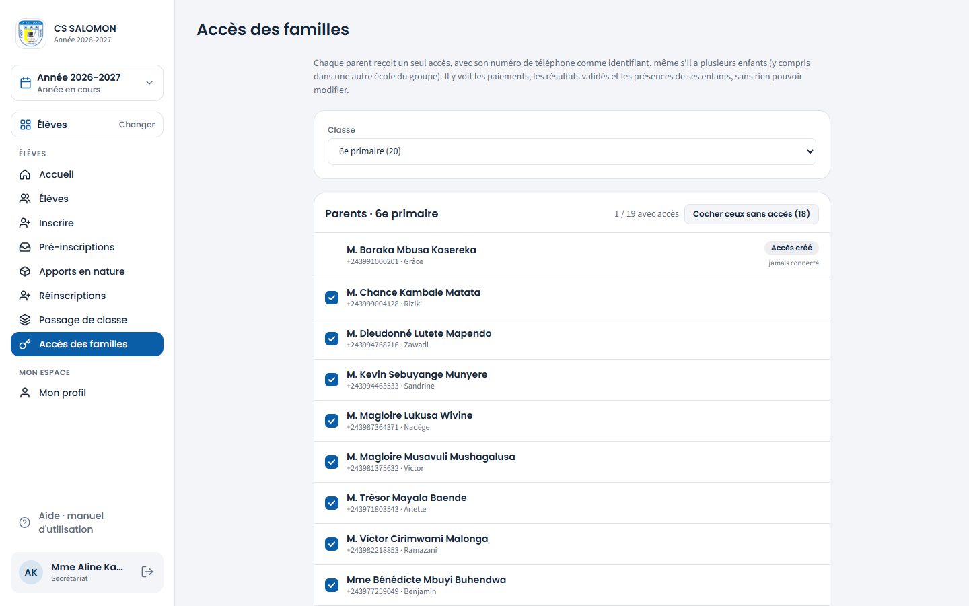969x606 pixels.
Task: Navigate to Passage de classe
Action: [x=87, y=320]
